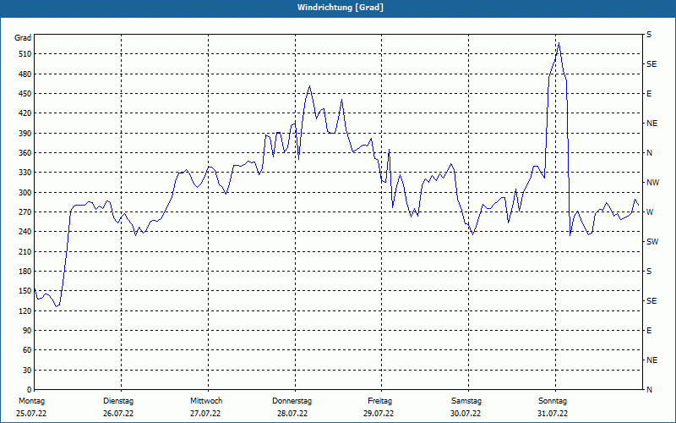Click the highest peak of the blue wind curve
Screen dimensions: 676x423
(559, 43)
